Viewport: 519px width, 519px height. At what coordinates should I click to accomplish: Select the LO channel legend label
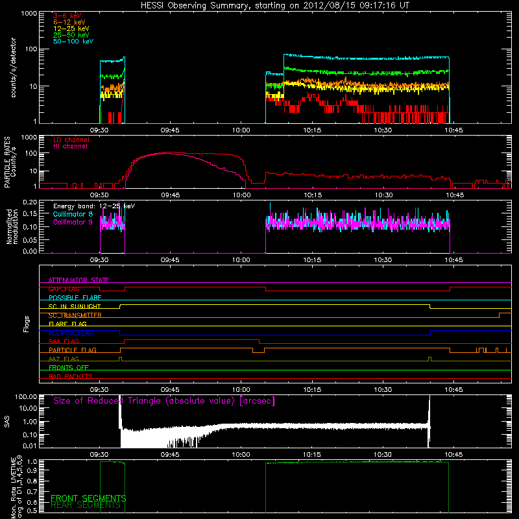coord(71,139)
